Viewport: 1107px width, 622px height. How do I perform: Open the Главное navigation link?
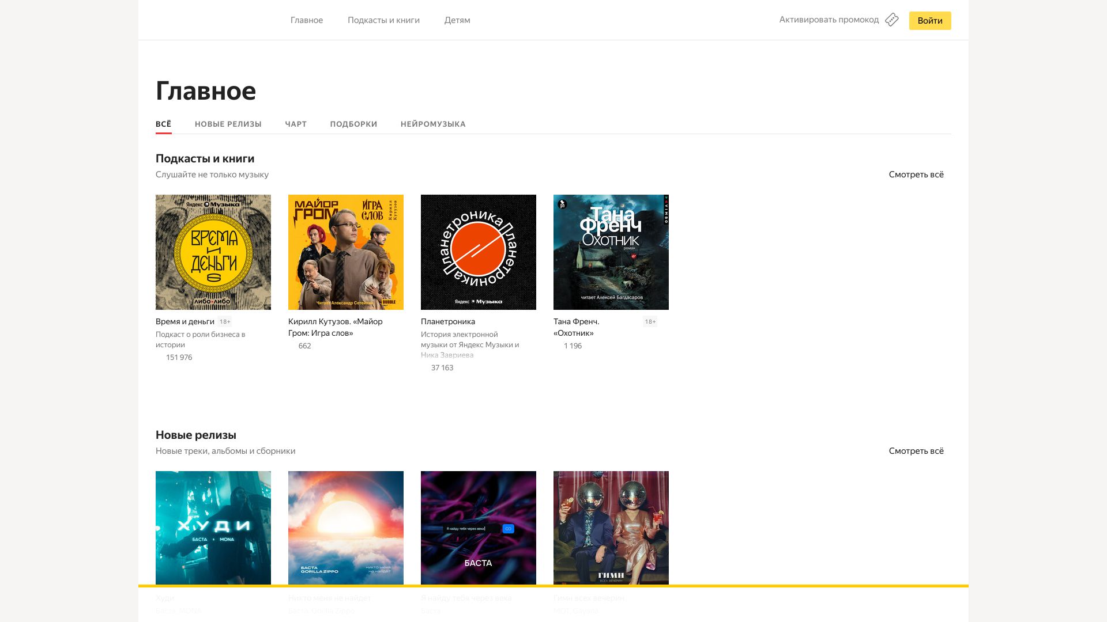point(307,20)
